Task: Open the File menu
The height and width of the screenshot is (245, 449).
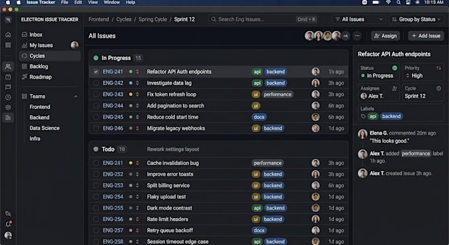Action: click(x=65, y=2)
